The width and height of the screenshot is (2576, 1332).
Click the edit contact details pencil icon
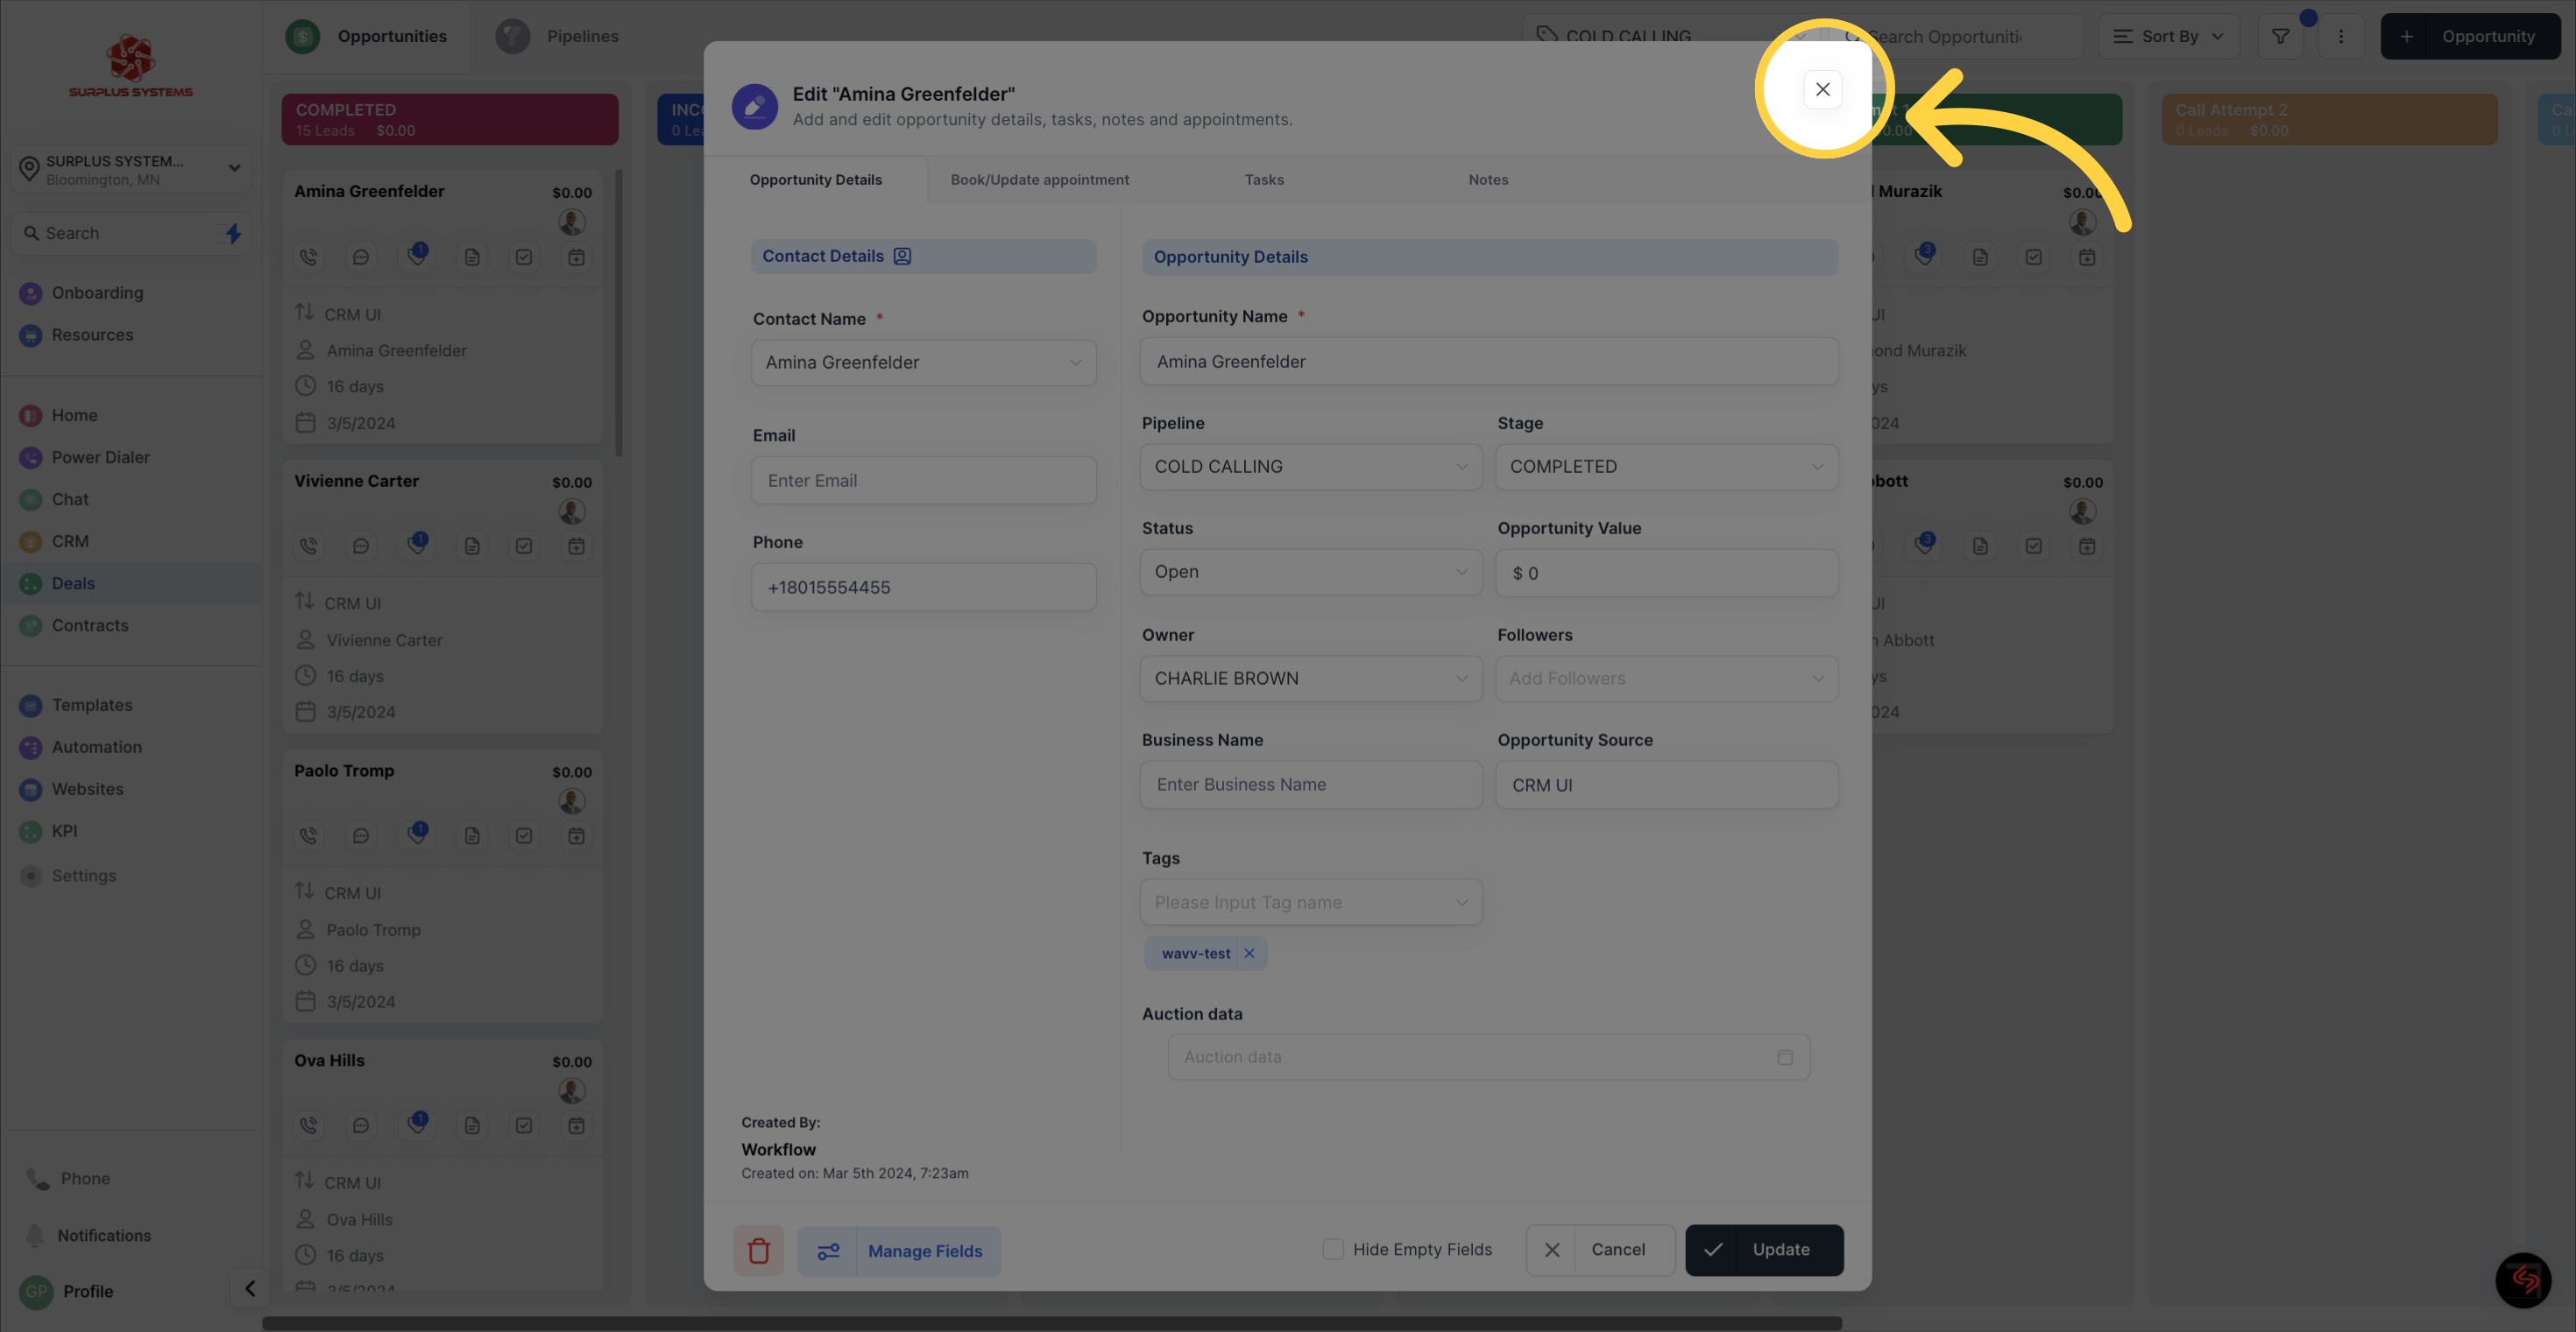pyautogui.click(x=901, y=257)
